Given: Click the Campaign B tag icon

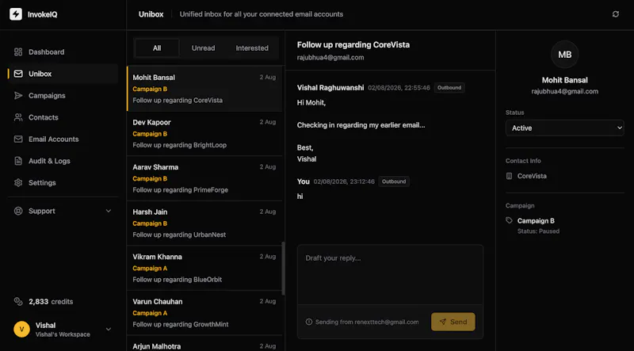Looking at the screenshot, I should point(509,220).
